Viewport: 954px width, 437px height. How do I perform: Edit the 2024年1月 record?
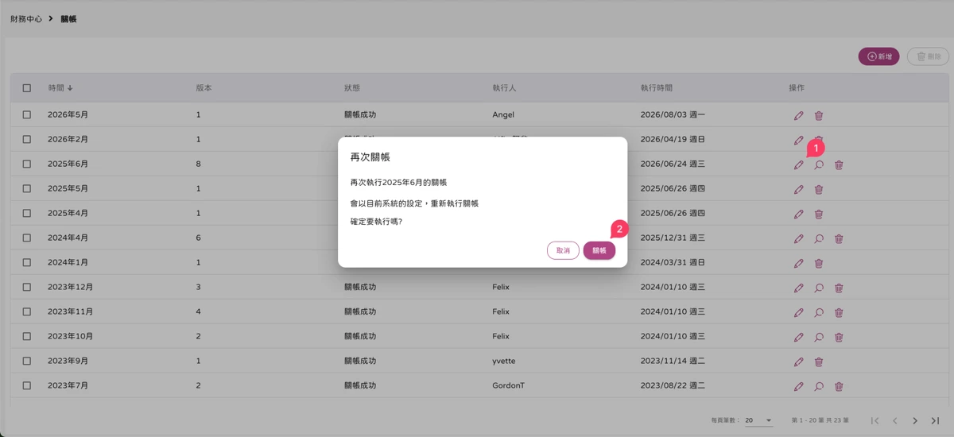[798, 263]
